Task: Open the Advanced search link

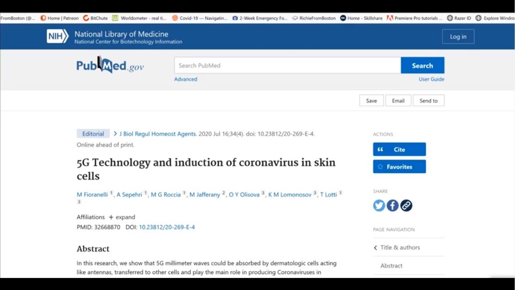Action: pyautogui.click(x=185, y=79)
